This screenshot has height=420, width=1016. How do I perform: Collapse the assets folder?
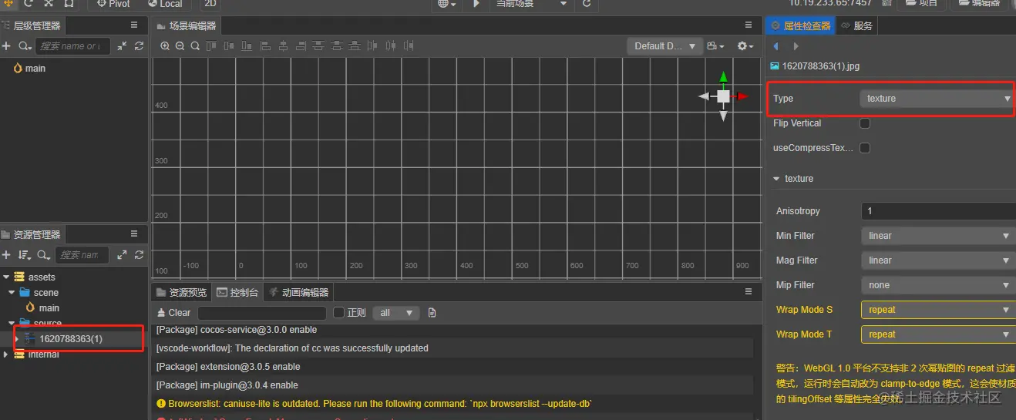click(7, 277)
